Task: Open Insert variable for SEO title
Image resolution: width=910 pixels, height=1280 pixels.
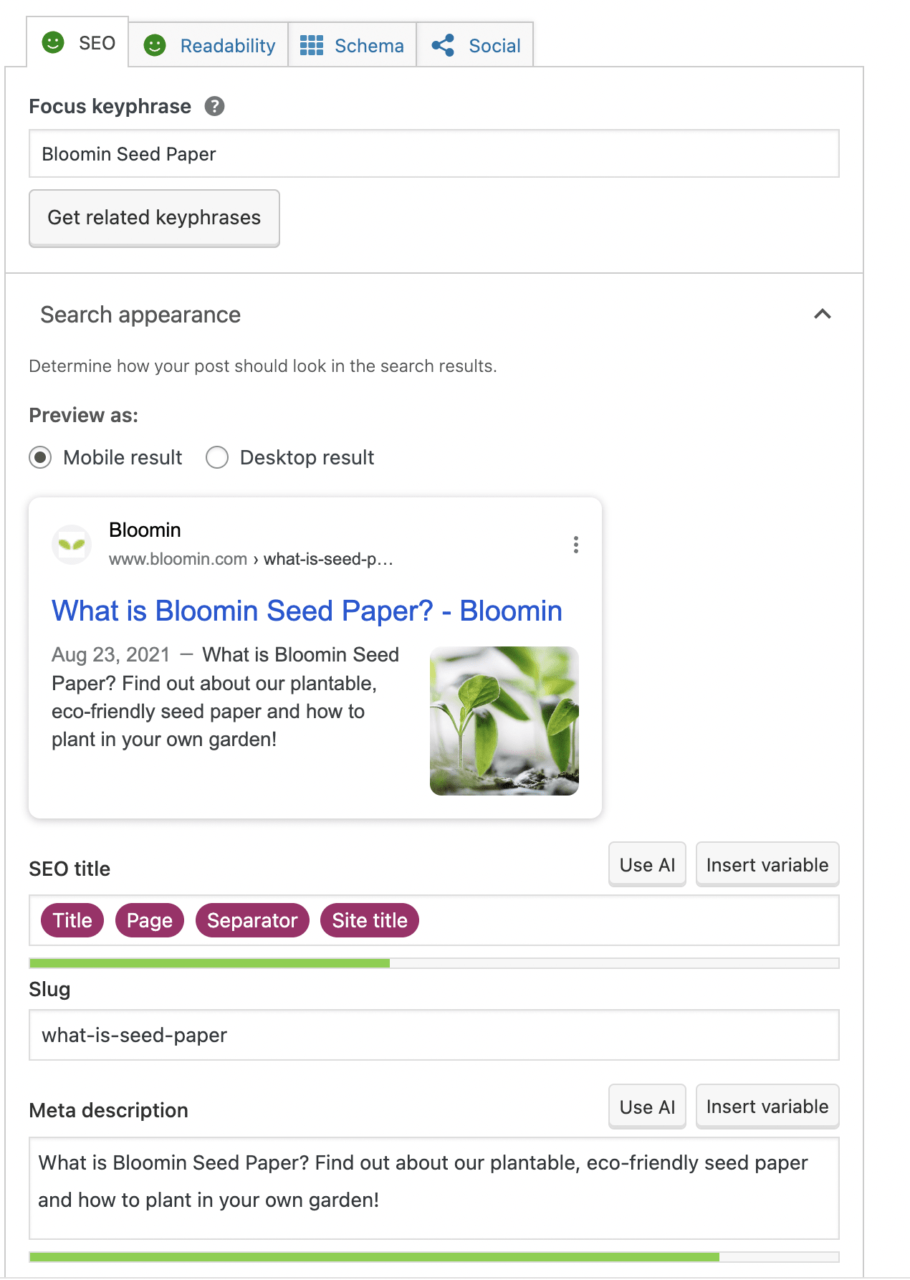Action: 767,865
